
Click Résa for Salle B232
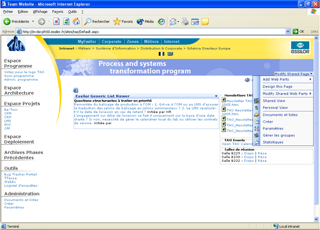point(262,161)
